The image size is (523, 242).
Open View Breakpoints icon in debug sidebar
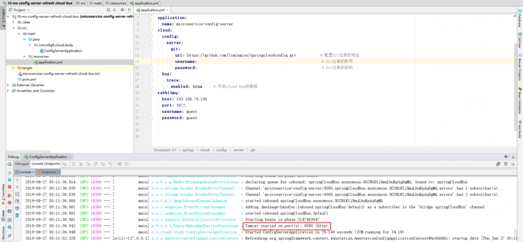(x=9, y=195)
